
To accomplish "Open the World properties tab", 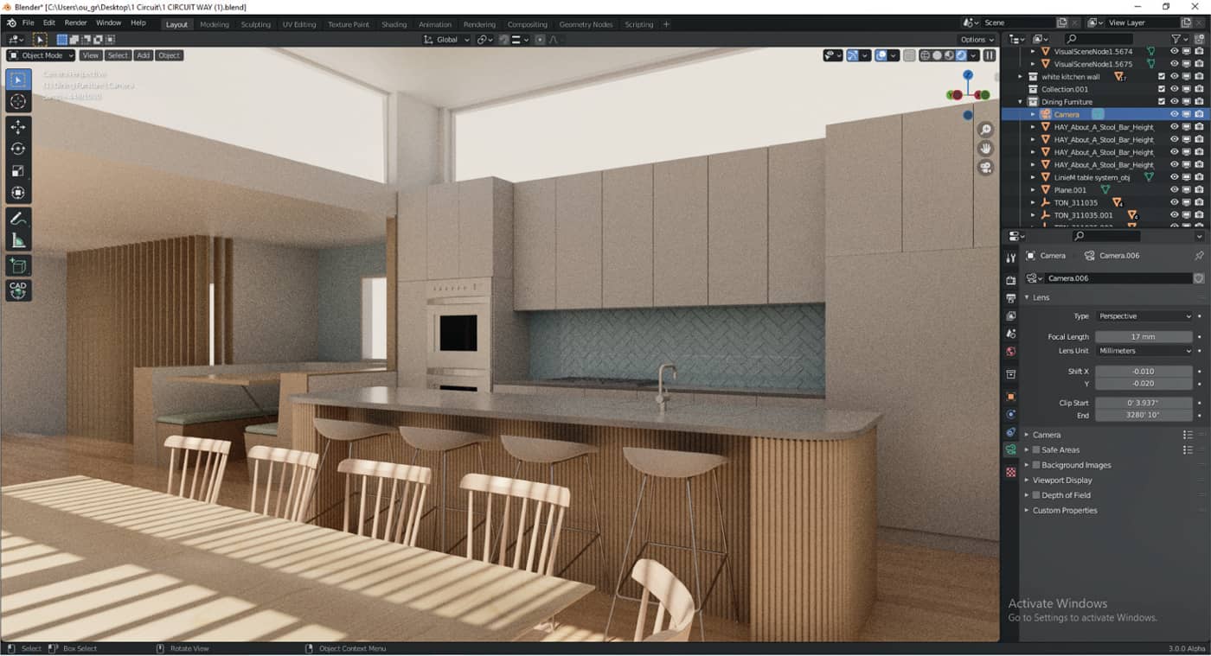I will [x=1010, y=352].
